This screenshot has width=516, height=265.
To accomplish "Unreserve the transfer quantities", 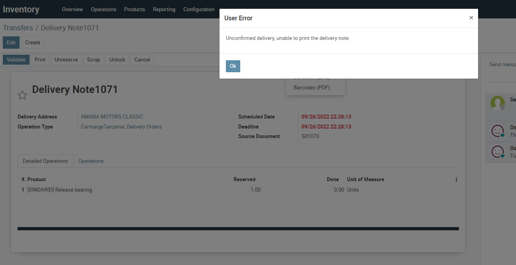I will 66,59.
